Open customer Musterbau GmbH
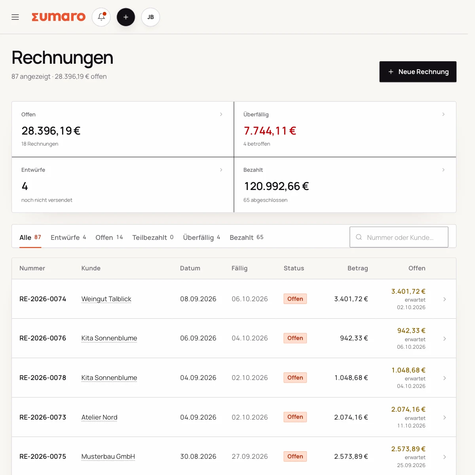This screenshot has width=475, height=475. point(108,456)
